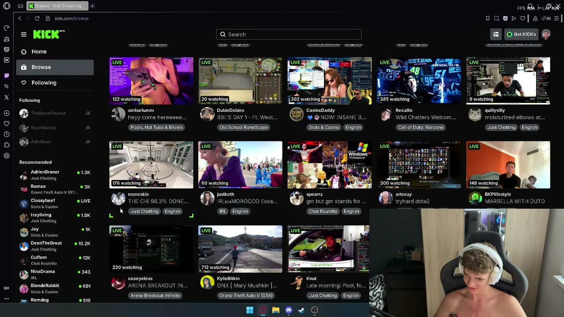Go to Home in Kick sidebar
This screenshot has height=317, width=564.
coord(55,52)
